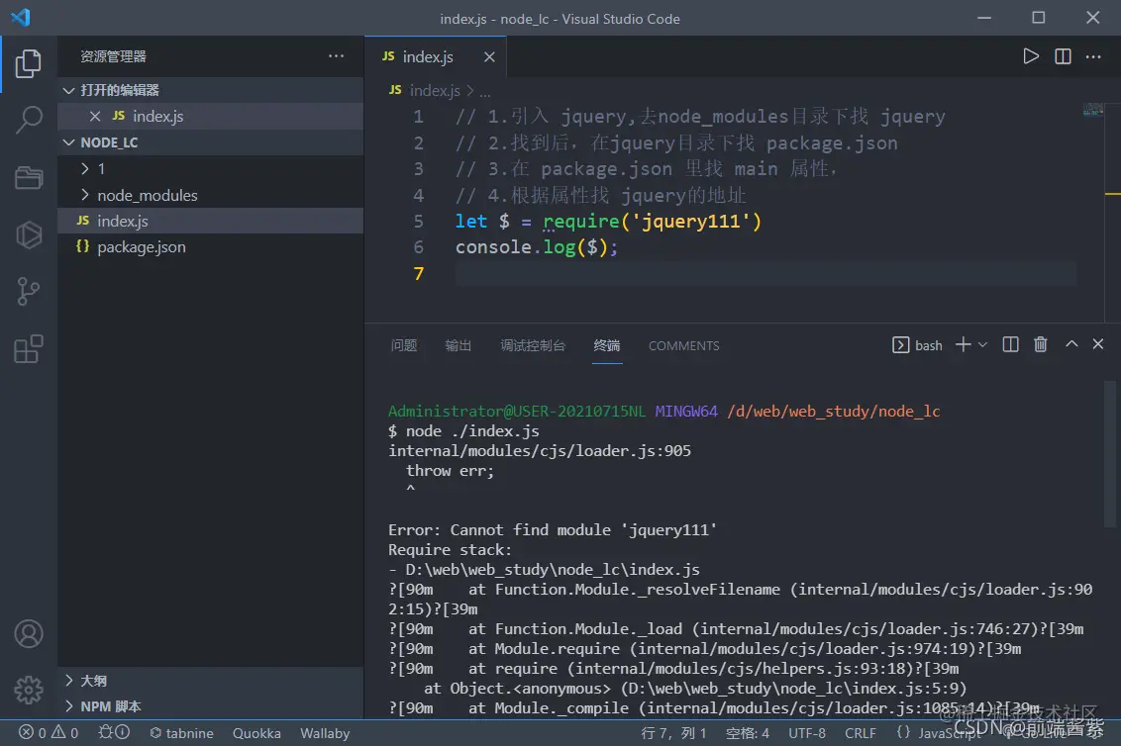Expand the NPM 脚本 section
The height and width of the screenshot is (746, 1121).
[x=210, y=706]
